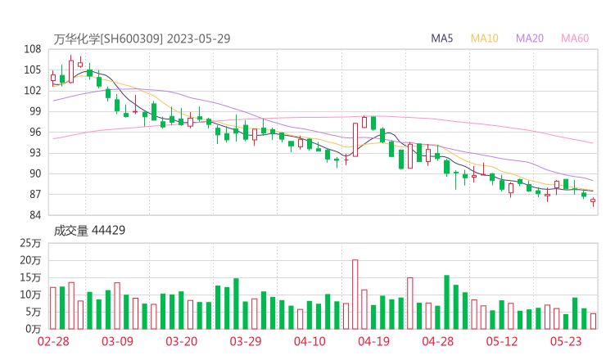This screenshot has height=360, width=606.
Task: Click the tallest green volume bar near 04-28
Action: point(447,302)
